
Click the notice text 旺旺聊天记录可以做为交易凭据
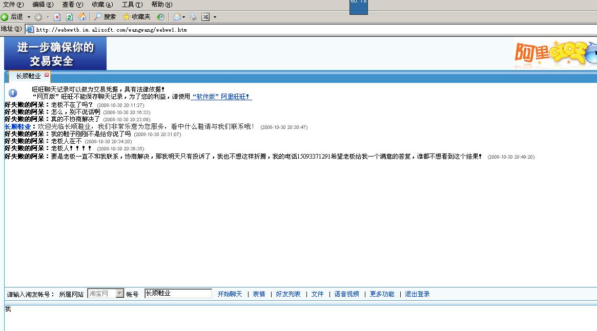75,90
